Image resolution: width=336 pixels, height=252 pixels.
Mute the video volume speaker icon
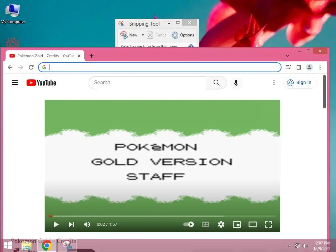[87, 224]
